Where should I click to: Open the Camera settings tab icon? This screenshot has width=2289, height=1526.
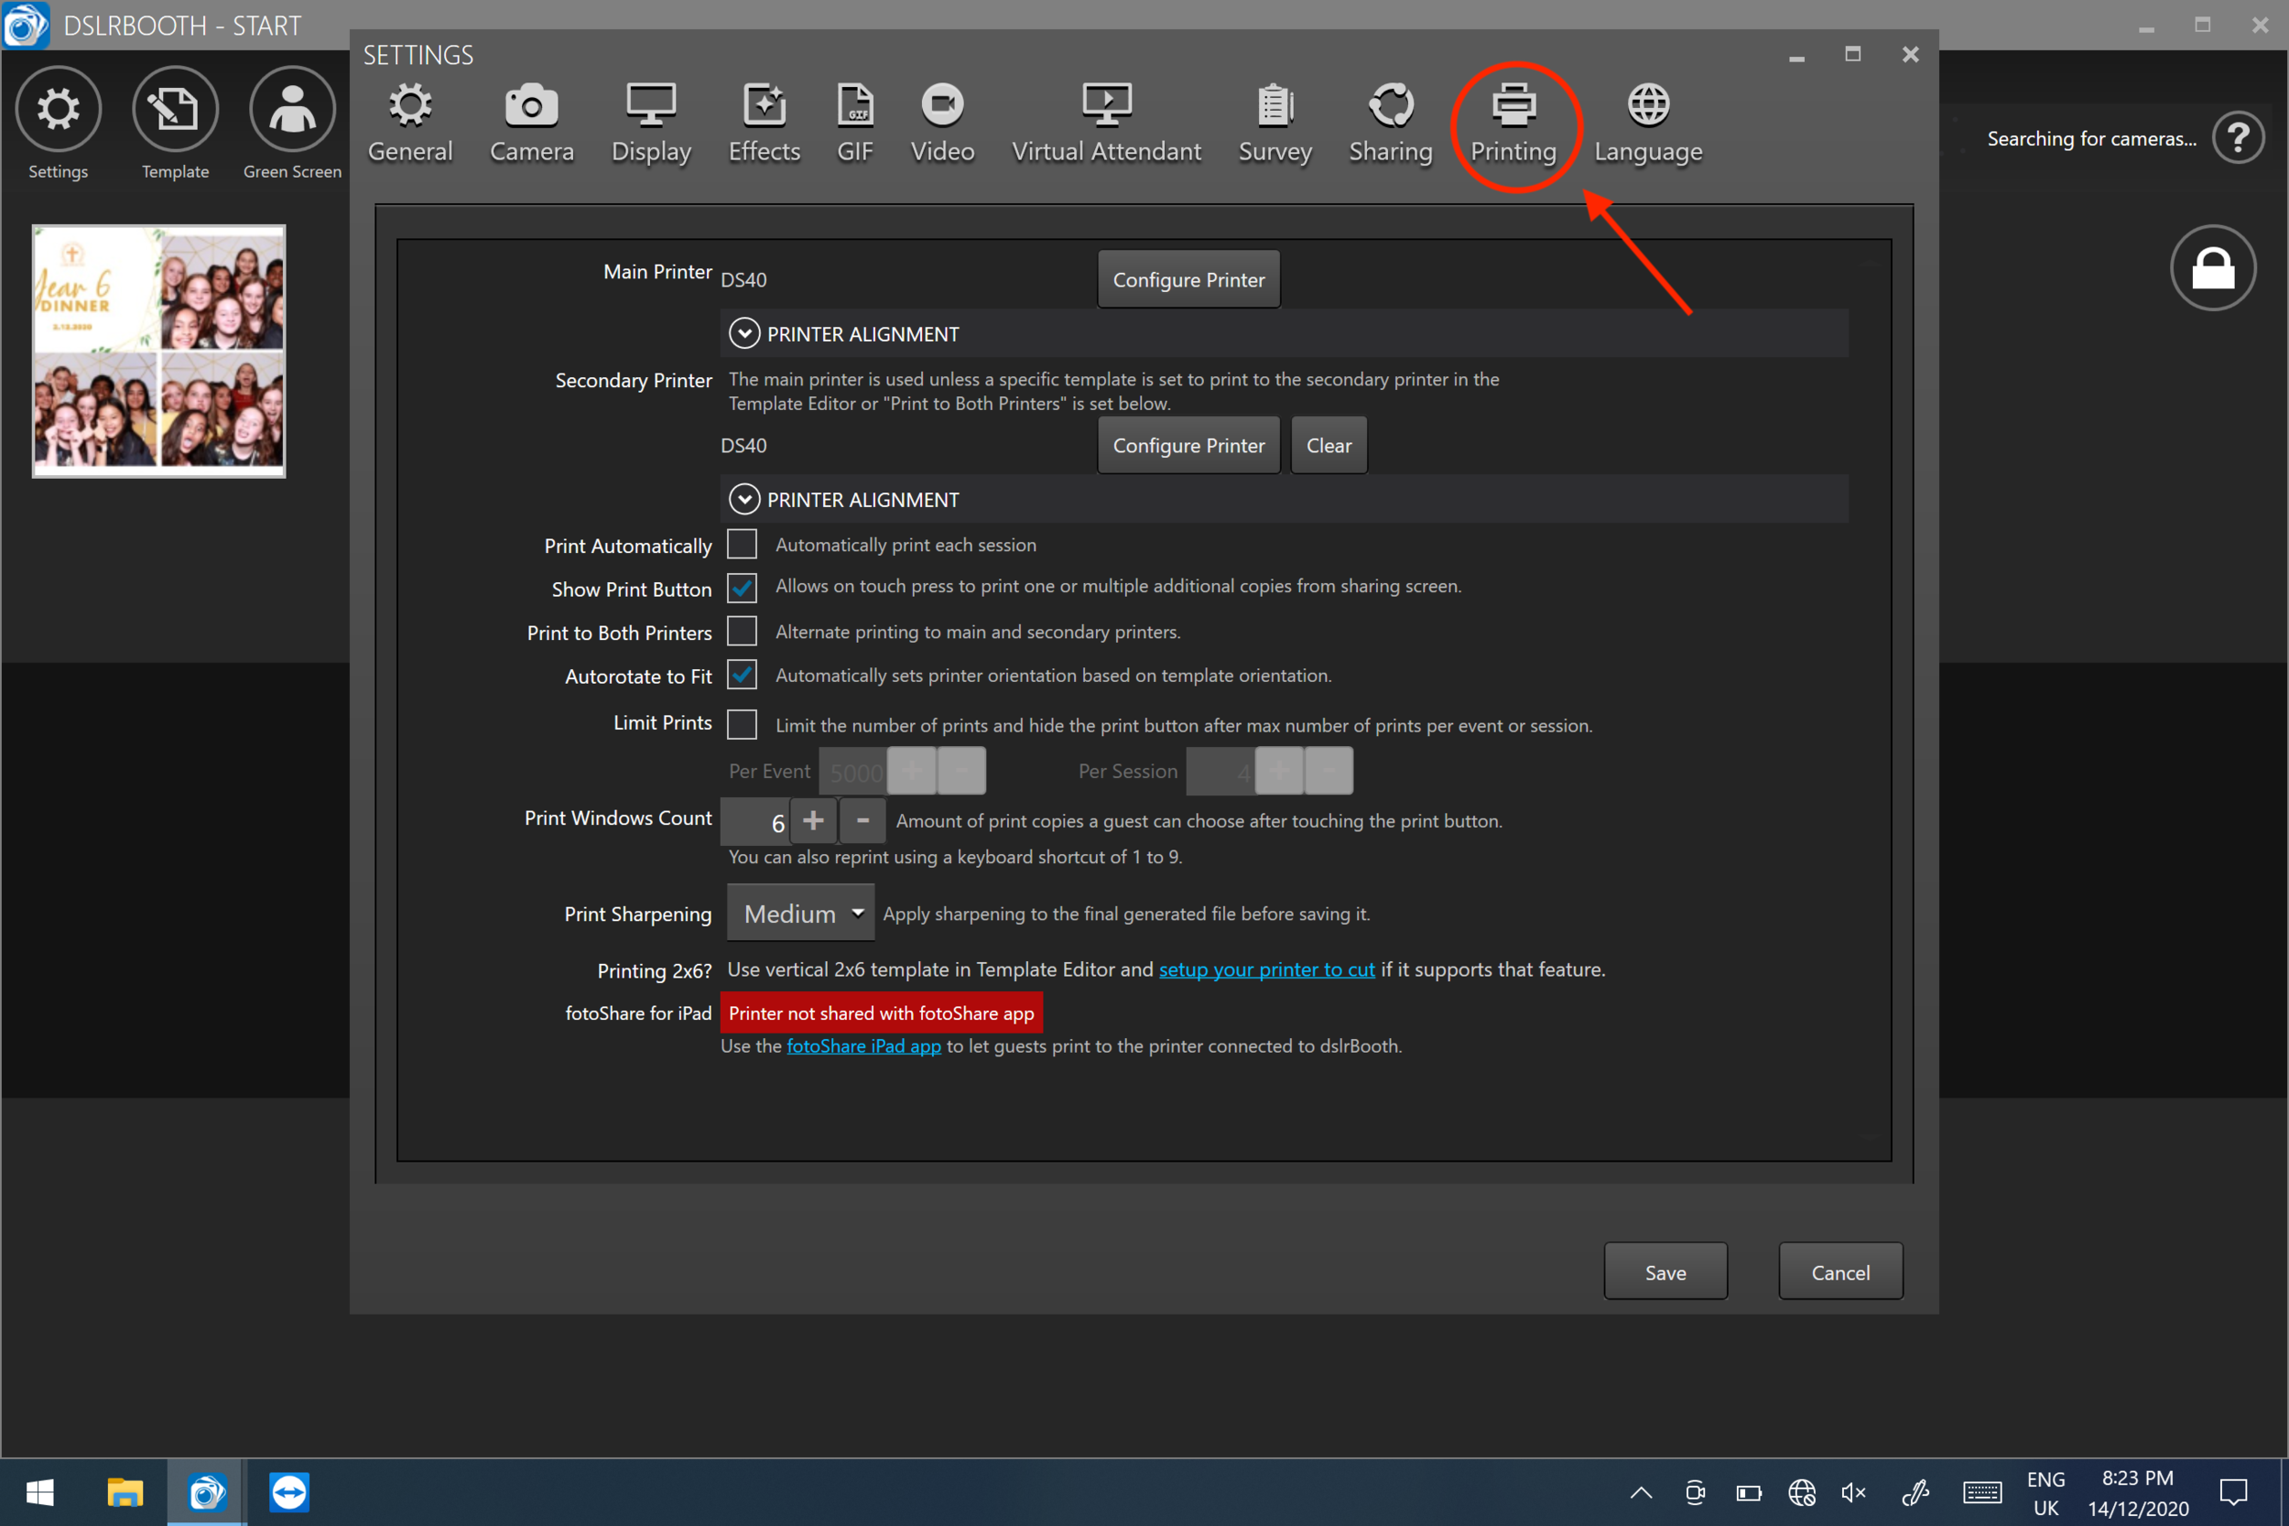point(531,105)
